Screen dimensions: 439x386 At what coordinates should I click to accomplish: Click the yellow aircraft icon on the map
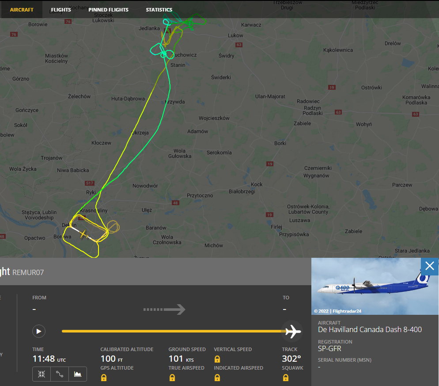pos(84,234)
